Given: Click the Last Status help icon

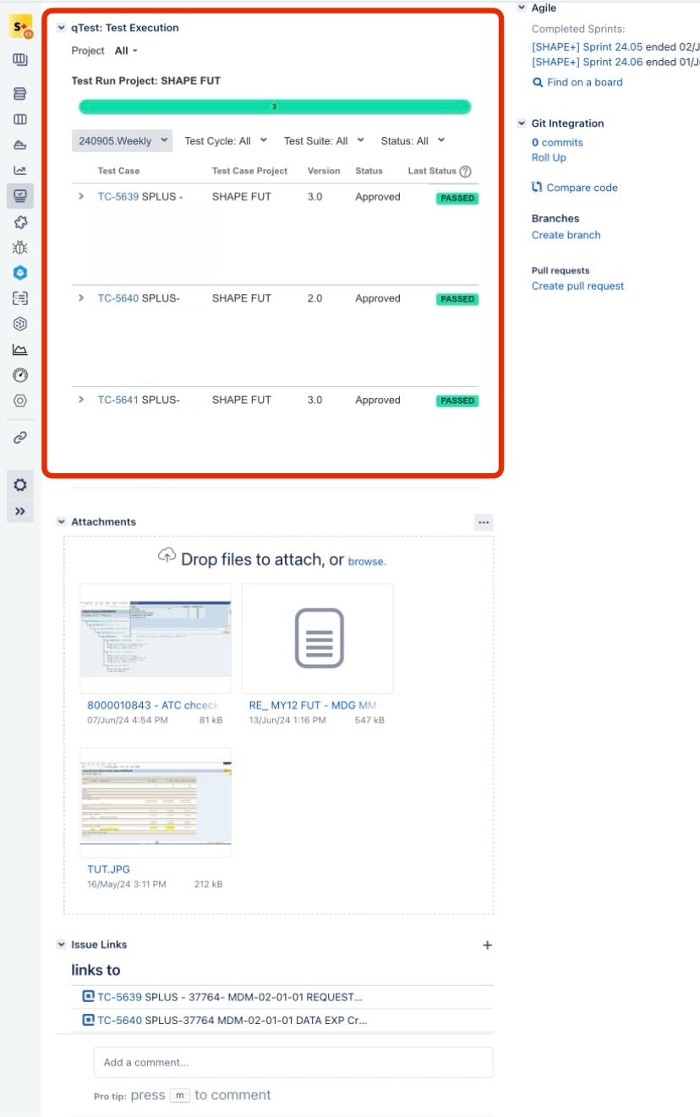Looking at the screenshot, I should coord(465,172).
